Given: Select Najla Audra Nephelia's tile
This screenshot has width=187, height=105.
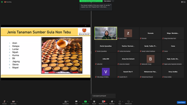Looking at the screenshot, I should [x=173, y=59].
